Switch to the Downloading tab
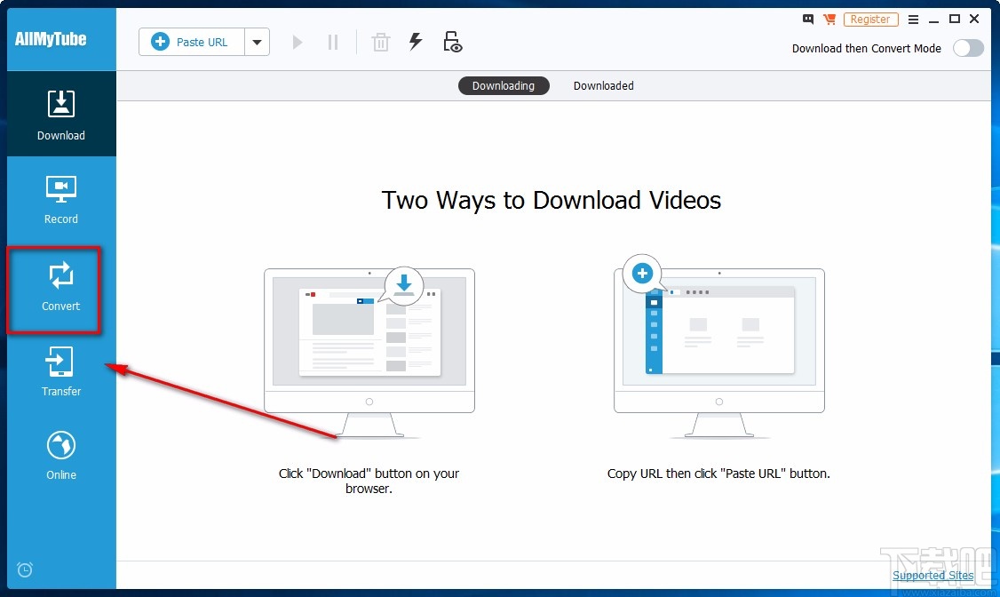 click(504, 85)
